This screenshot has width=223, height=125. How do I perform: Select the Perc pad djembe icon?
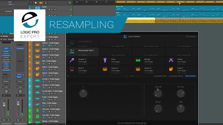pos(105,60)
